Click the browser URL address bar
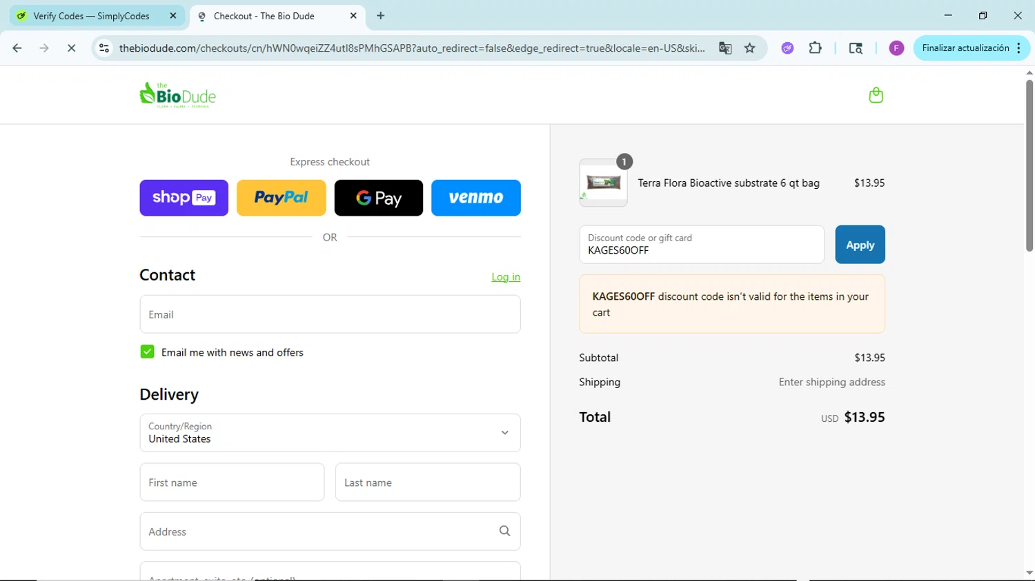The image size is (1035, 581). 412,48
